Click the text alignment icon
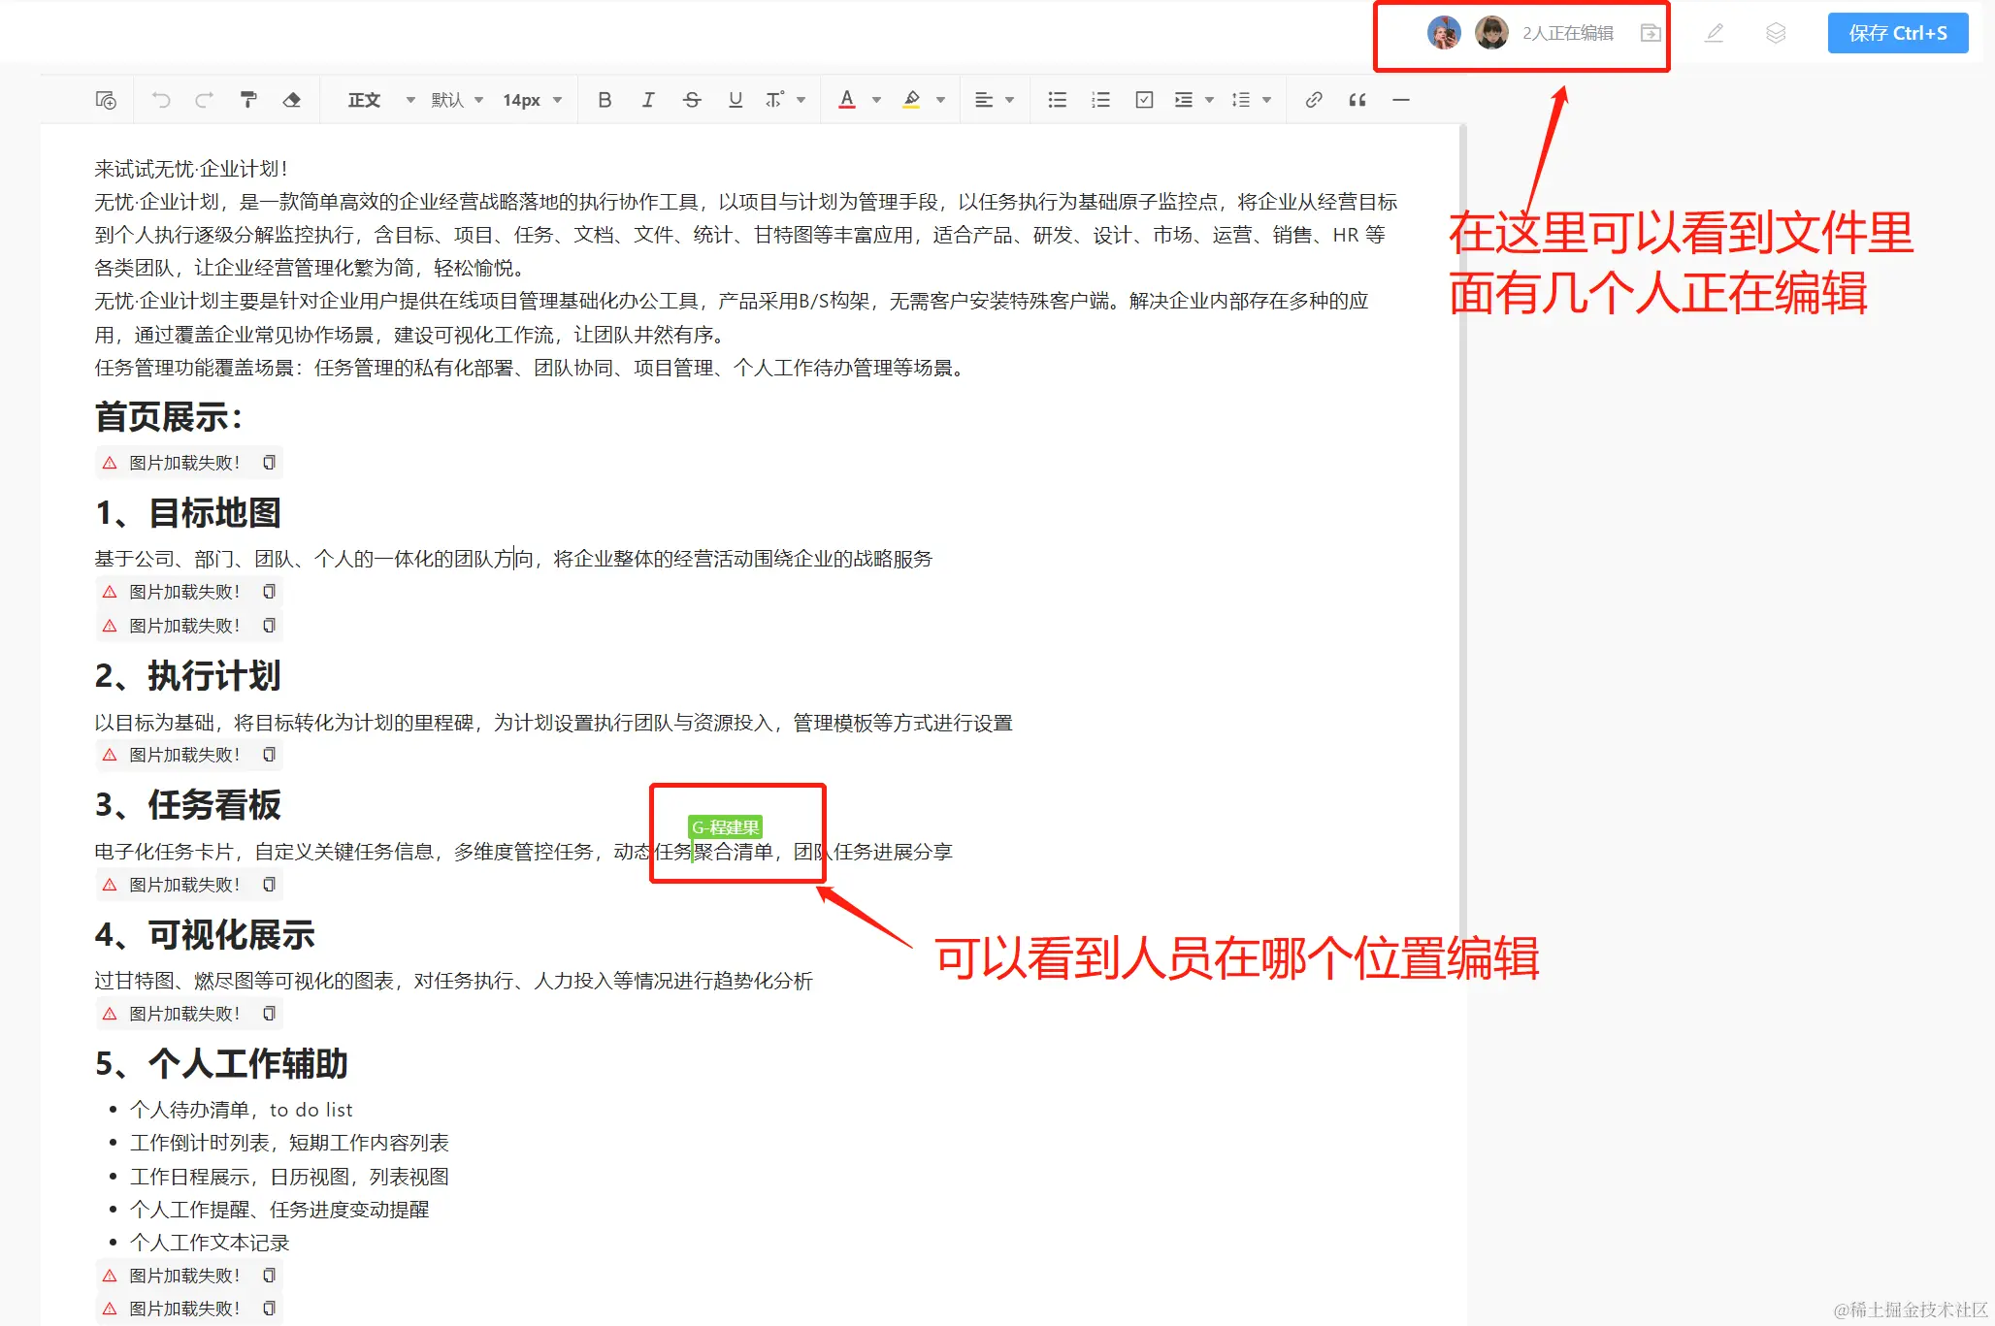This screenshot has height=1326, width=1995. click(984, 100)
